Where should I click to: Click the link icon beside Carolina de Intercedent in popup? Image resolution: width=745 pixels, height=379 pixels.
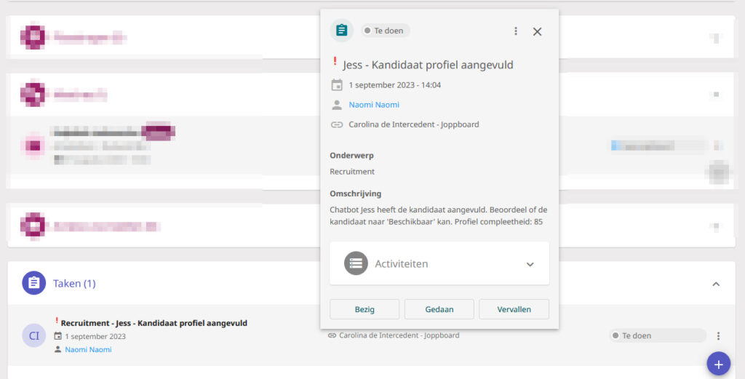click(x=337, y=124)
